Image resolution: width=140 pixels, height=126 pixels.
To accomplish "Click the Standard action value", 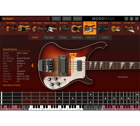I will [x=21, y=71].
